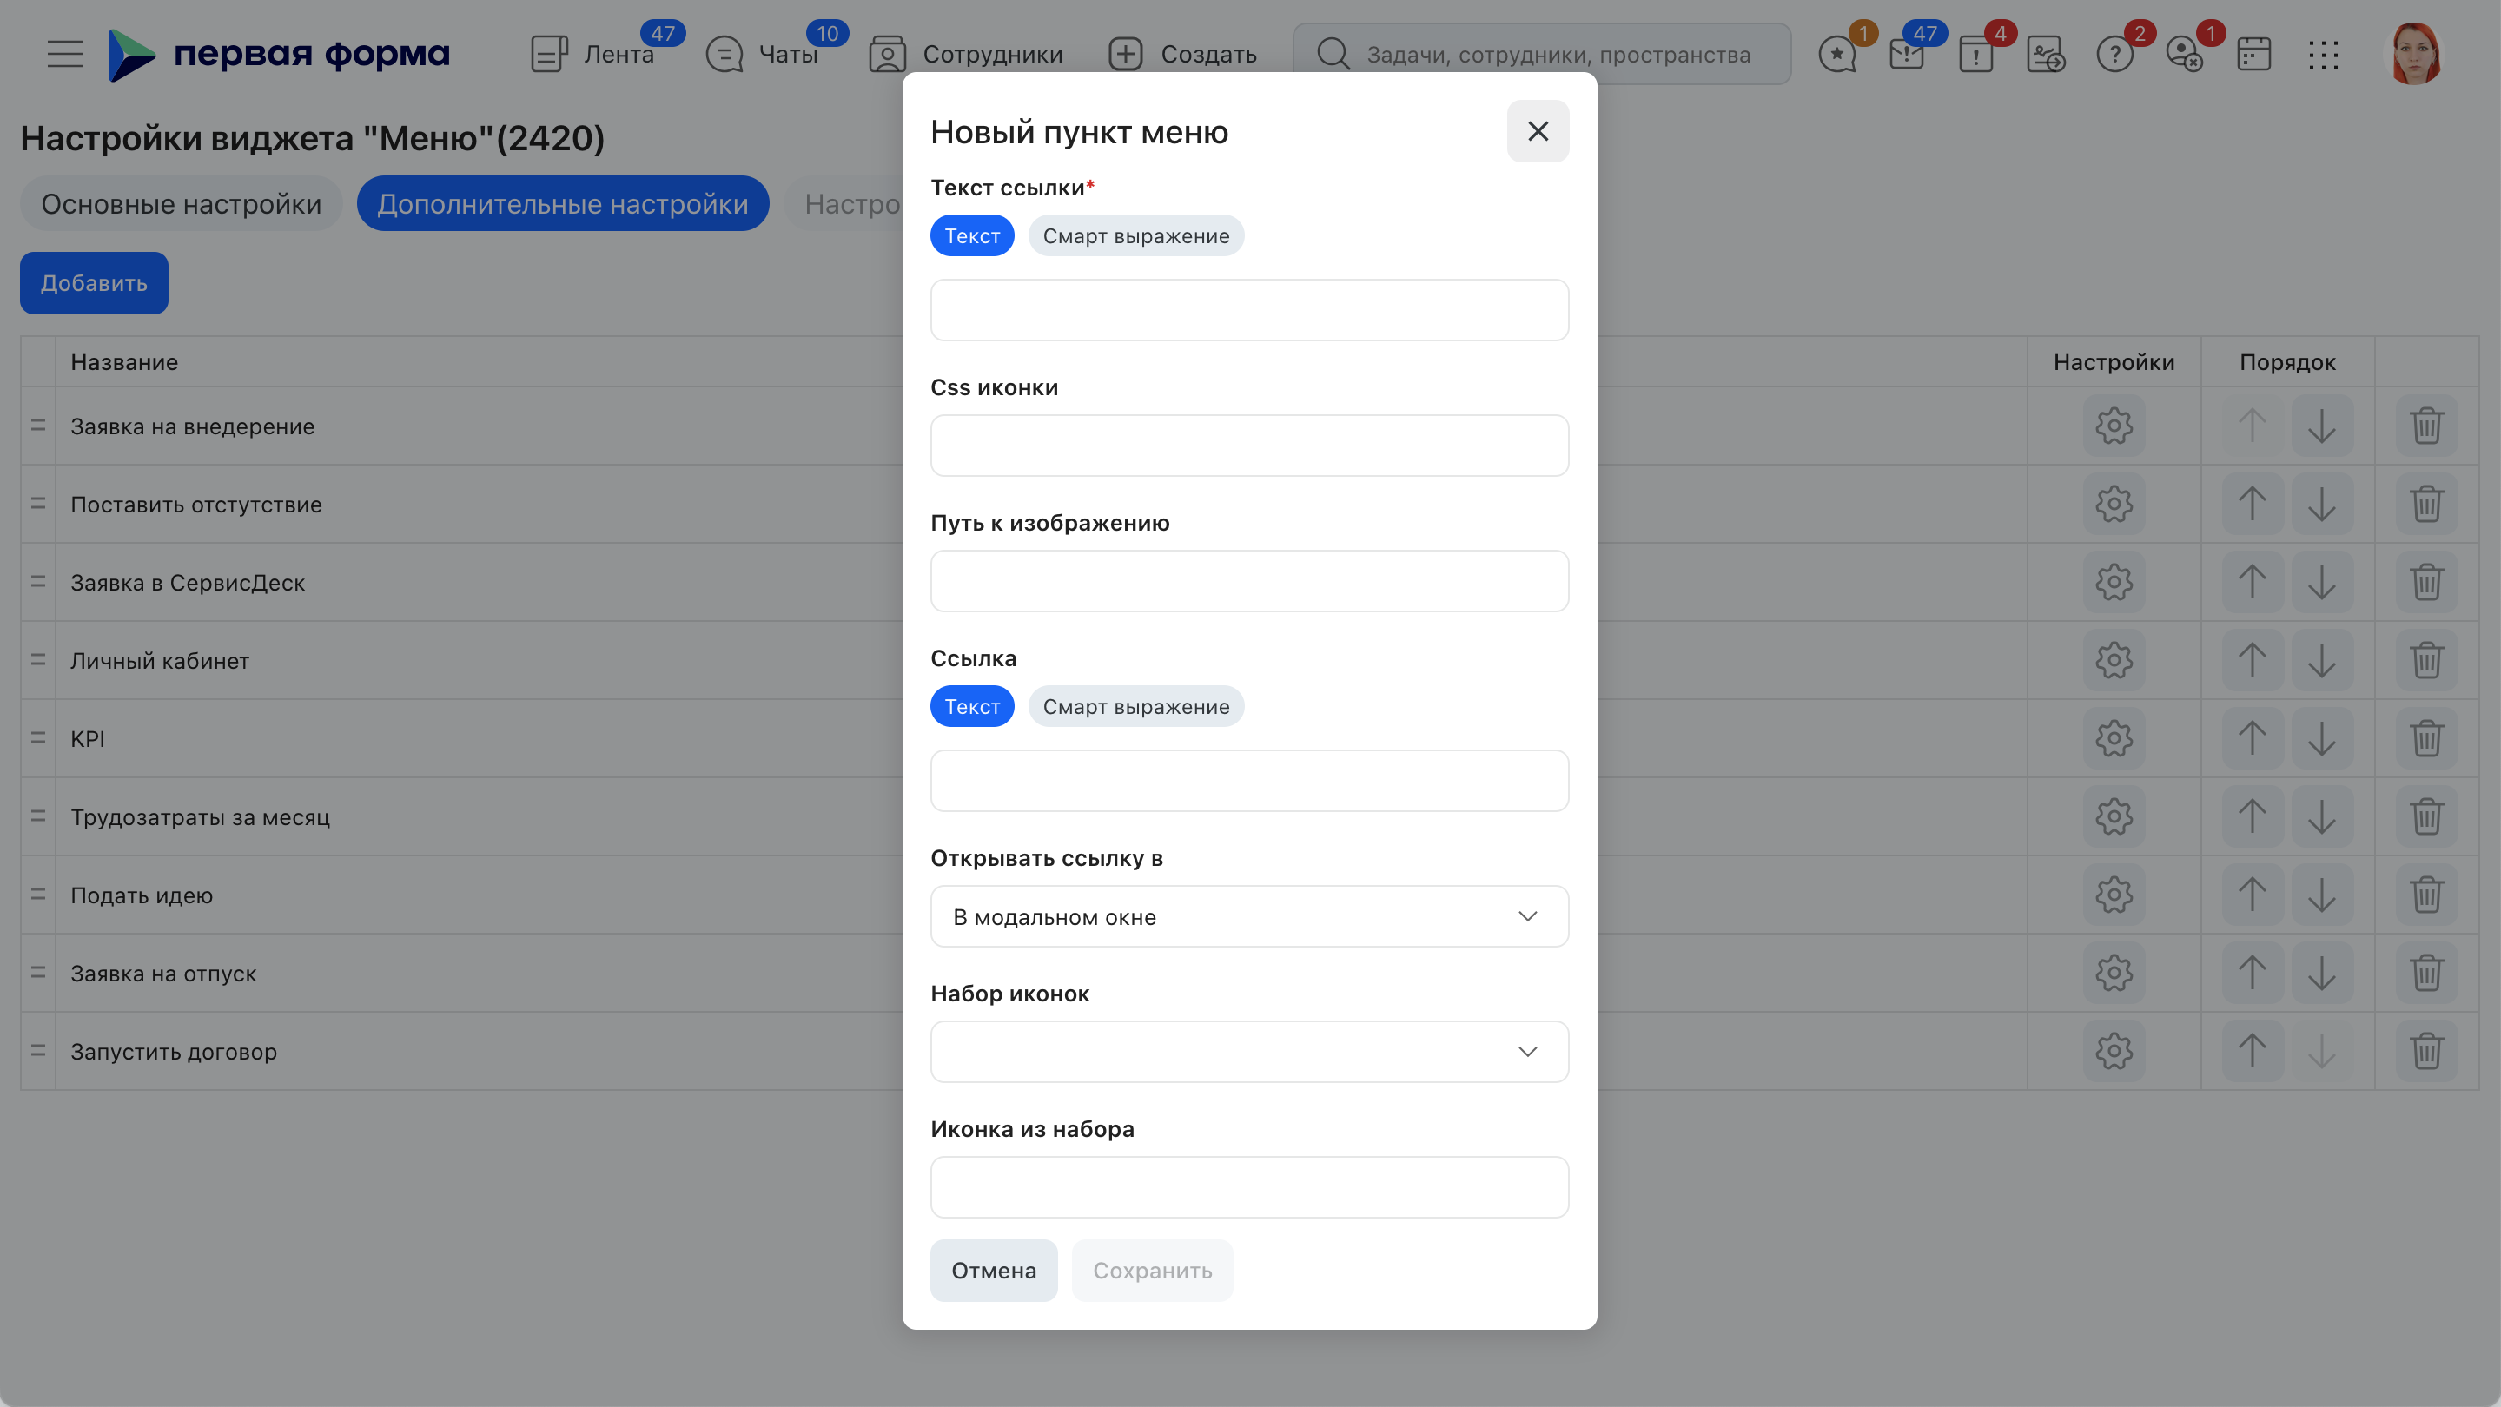2501x1407 pixels.
Task: Open settings gear for Заявка на внедерение
Action: (2114, 425)
